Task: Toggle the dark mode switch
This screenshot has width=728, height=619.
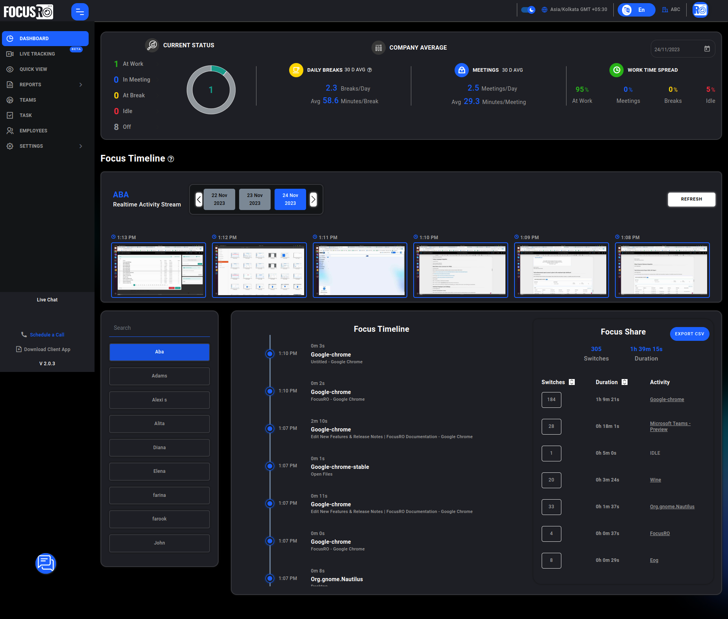Action: 528,10
